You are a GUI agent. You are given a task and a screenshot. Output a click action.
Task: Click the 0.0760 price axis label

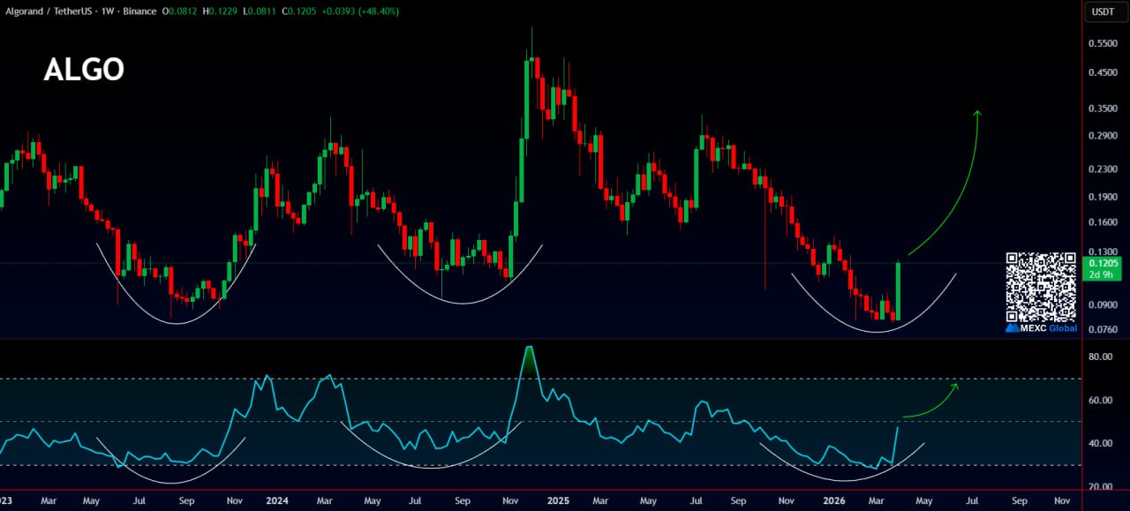tap(1104, 330)
